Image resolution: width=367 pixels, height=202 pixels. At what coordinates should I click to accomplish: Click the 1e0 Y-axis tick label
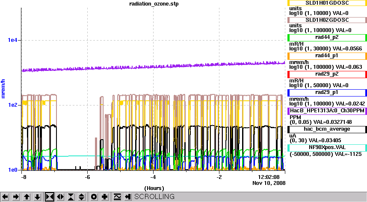tap(12, 170)
